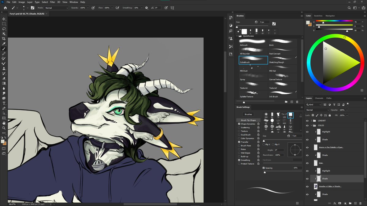Select the Hand tool

pos(4,123)
